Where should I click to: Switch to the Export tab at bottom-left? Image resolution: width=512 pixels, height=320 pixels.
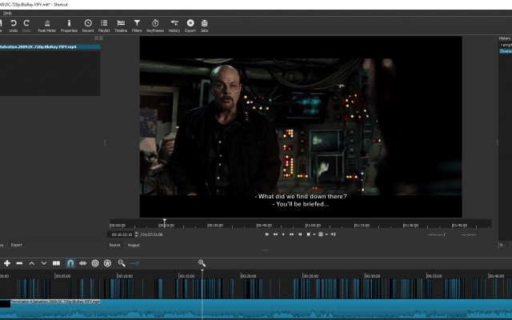(16, 245)
